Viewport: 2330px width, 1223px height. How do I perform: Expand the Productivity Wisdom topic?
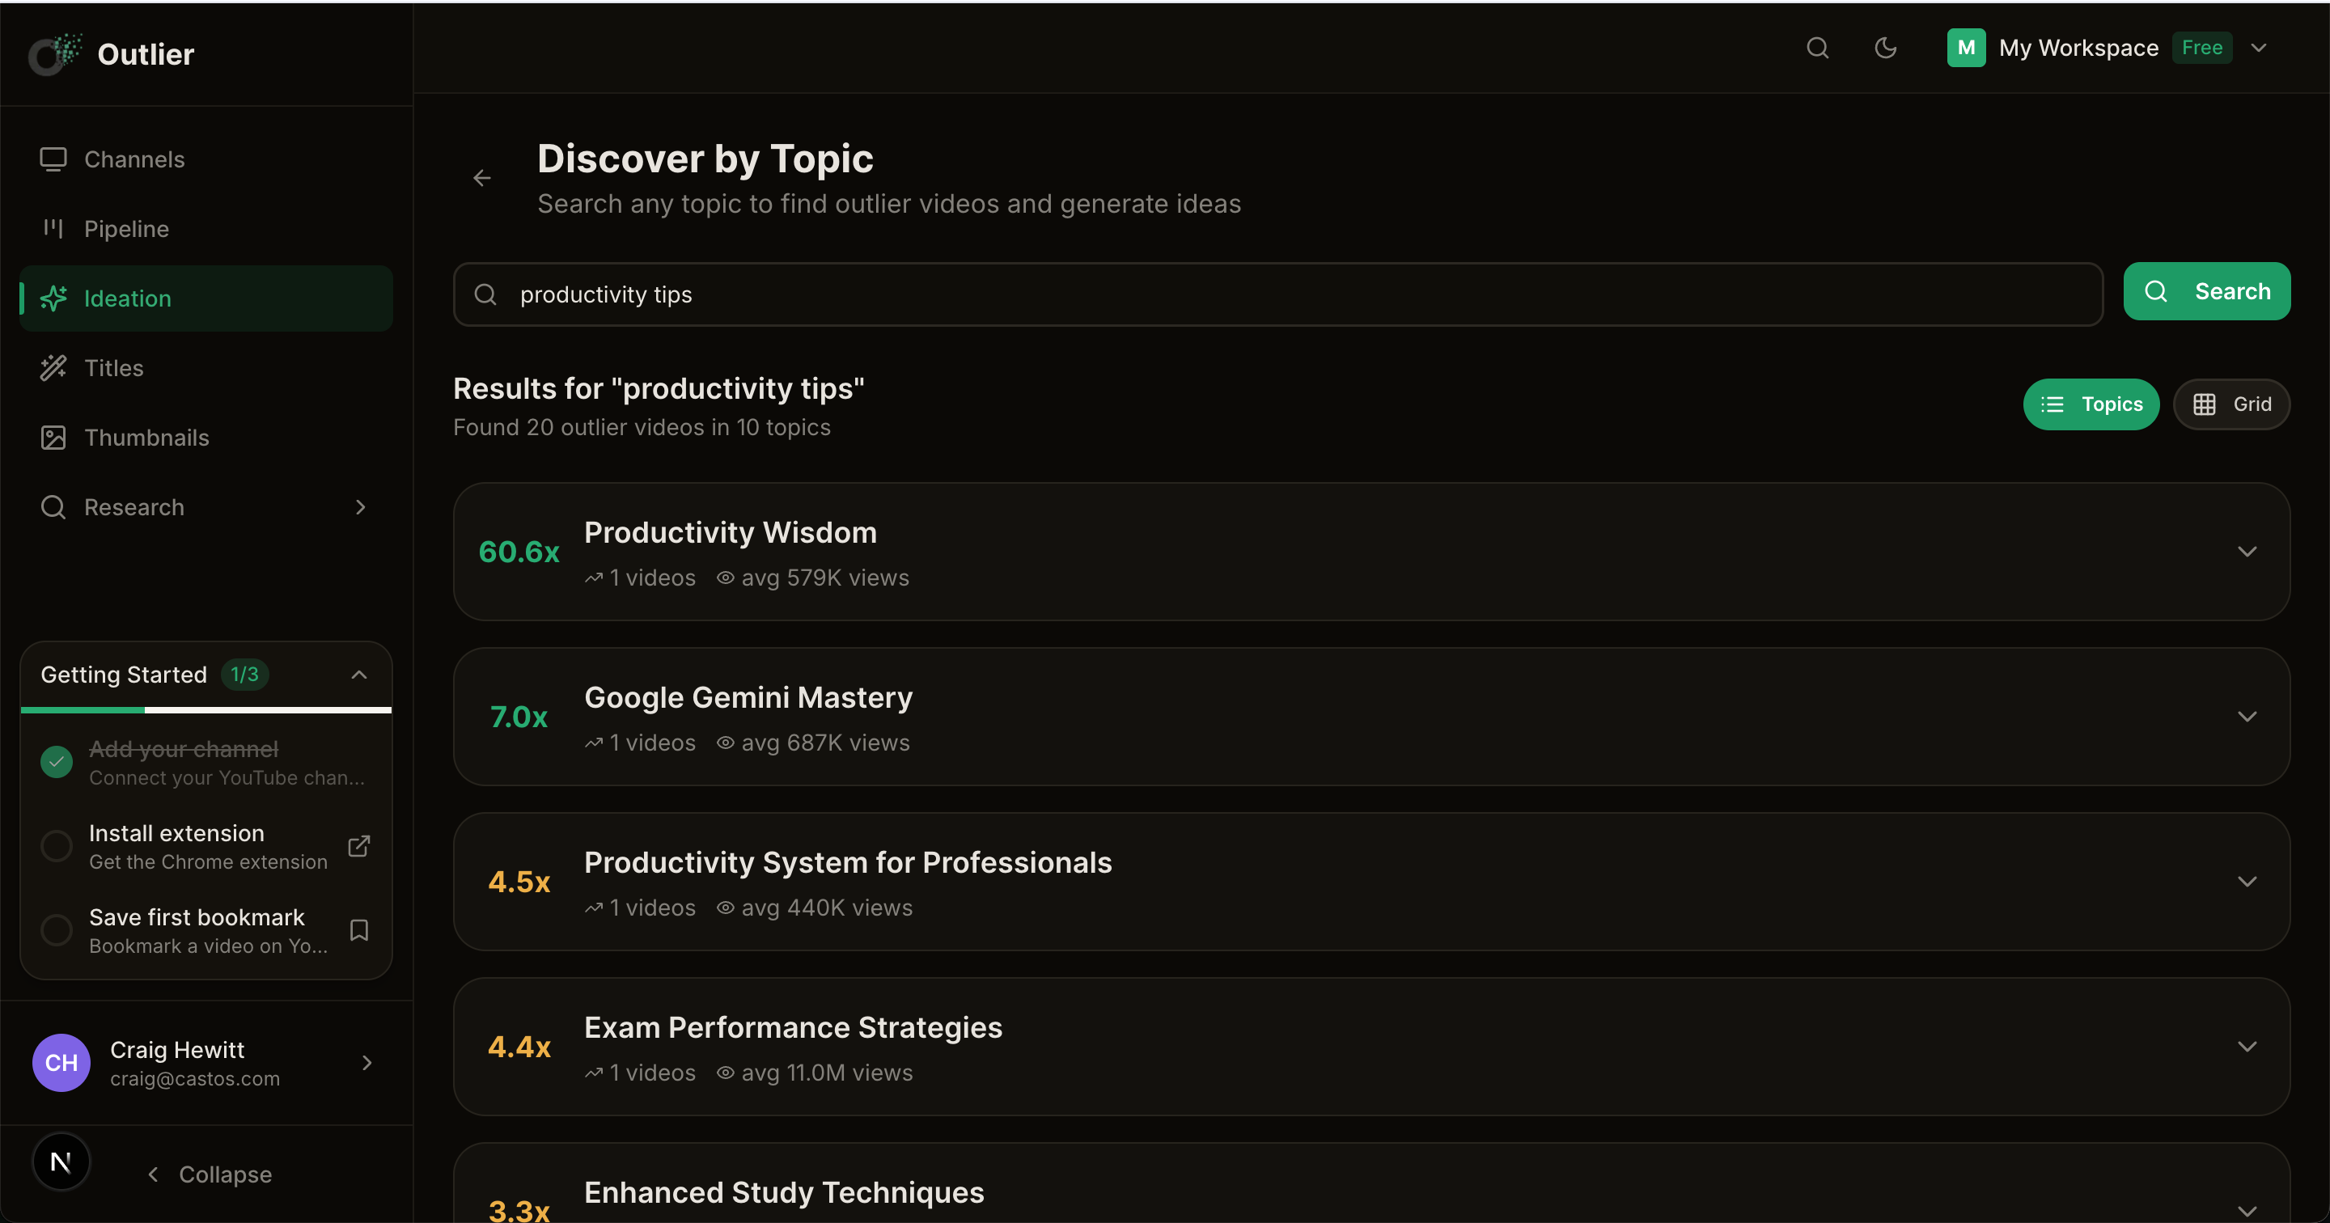2248,552
